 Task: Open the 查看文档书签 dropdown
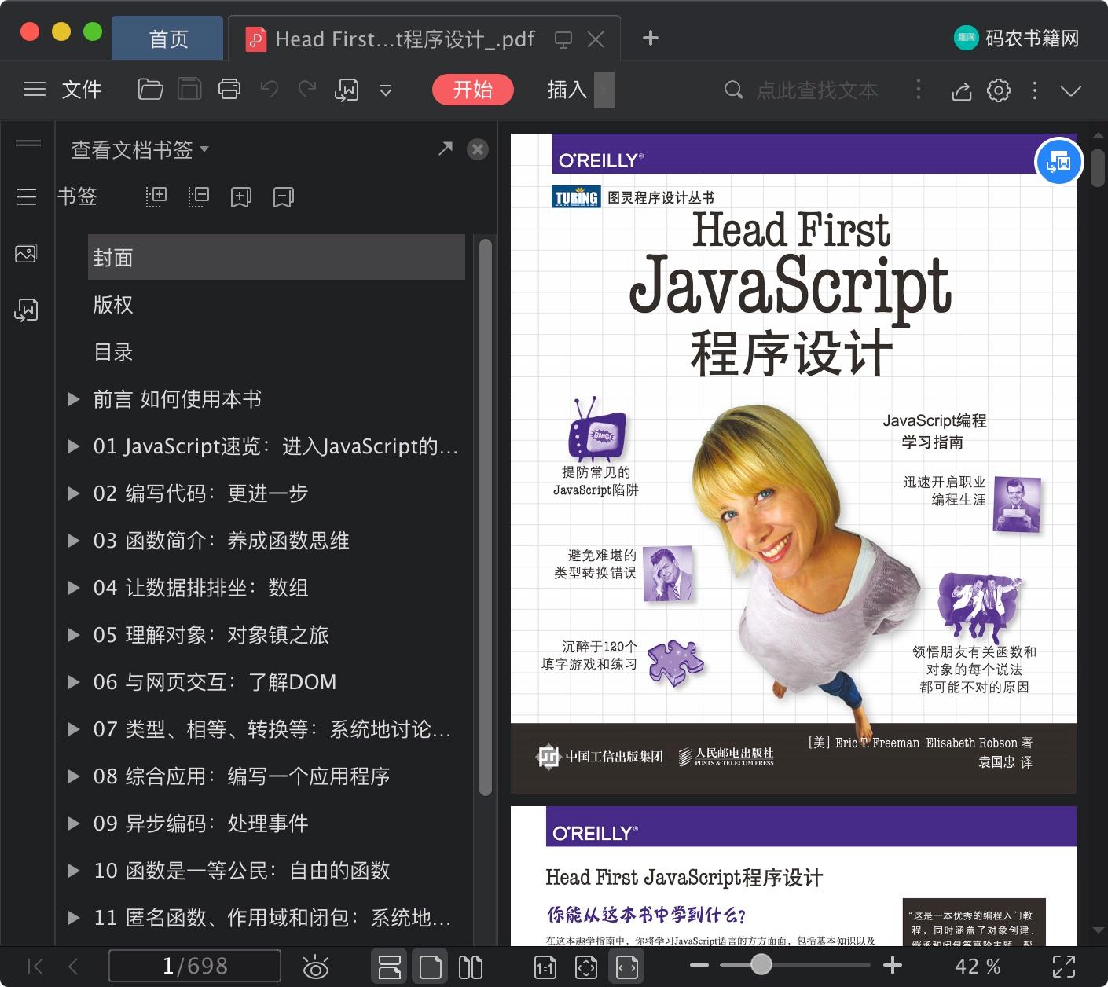(140, 149)
